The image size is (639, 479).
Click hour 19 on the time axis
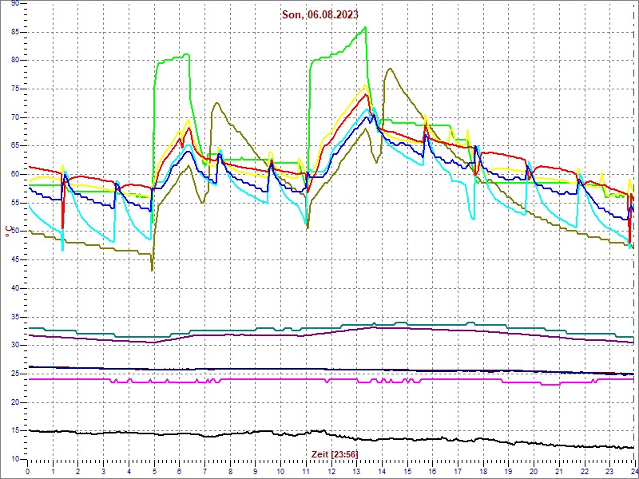point(508,471)
